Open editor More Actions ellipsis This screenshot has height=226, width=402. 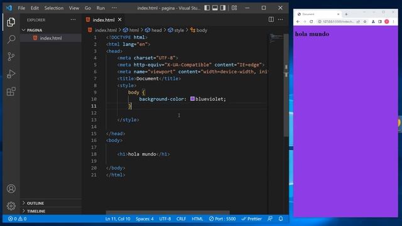(x=281, y=19)
